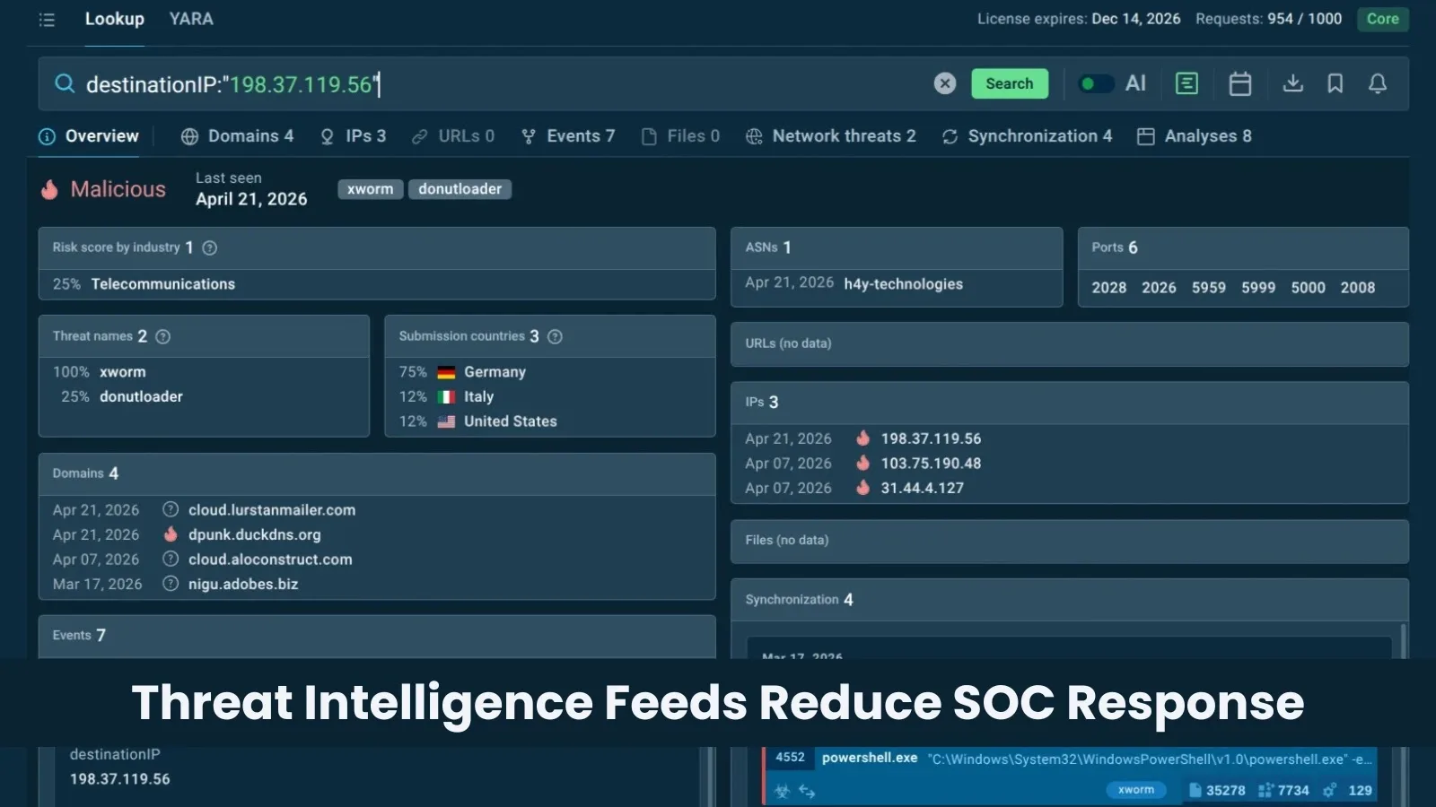This screenshot has height=807, width=1436.
Task: Click the search magnifier icon
Action: 65,83
